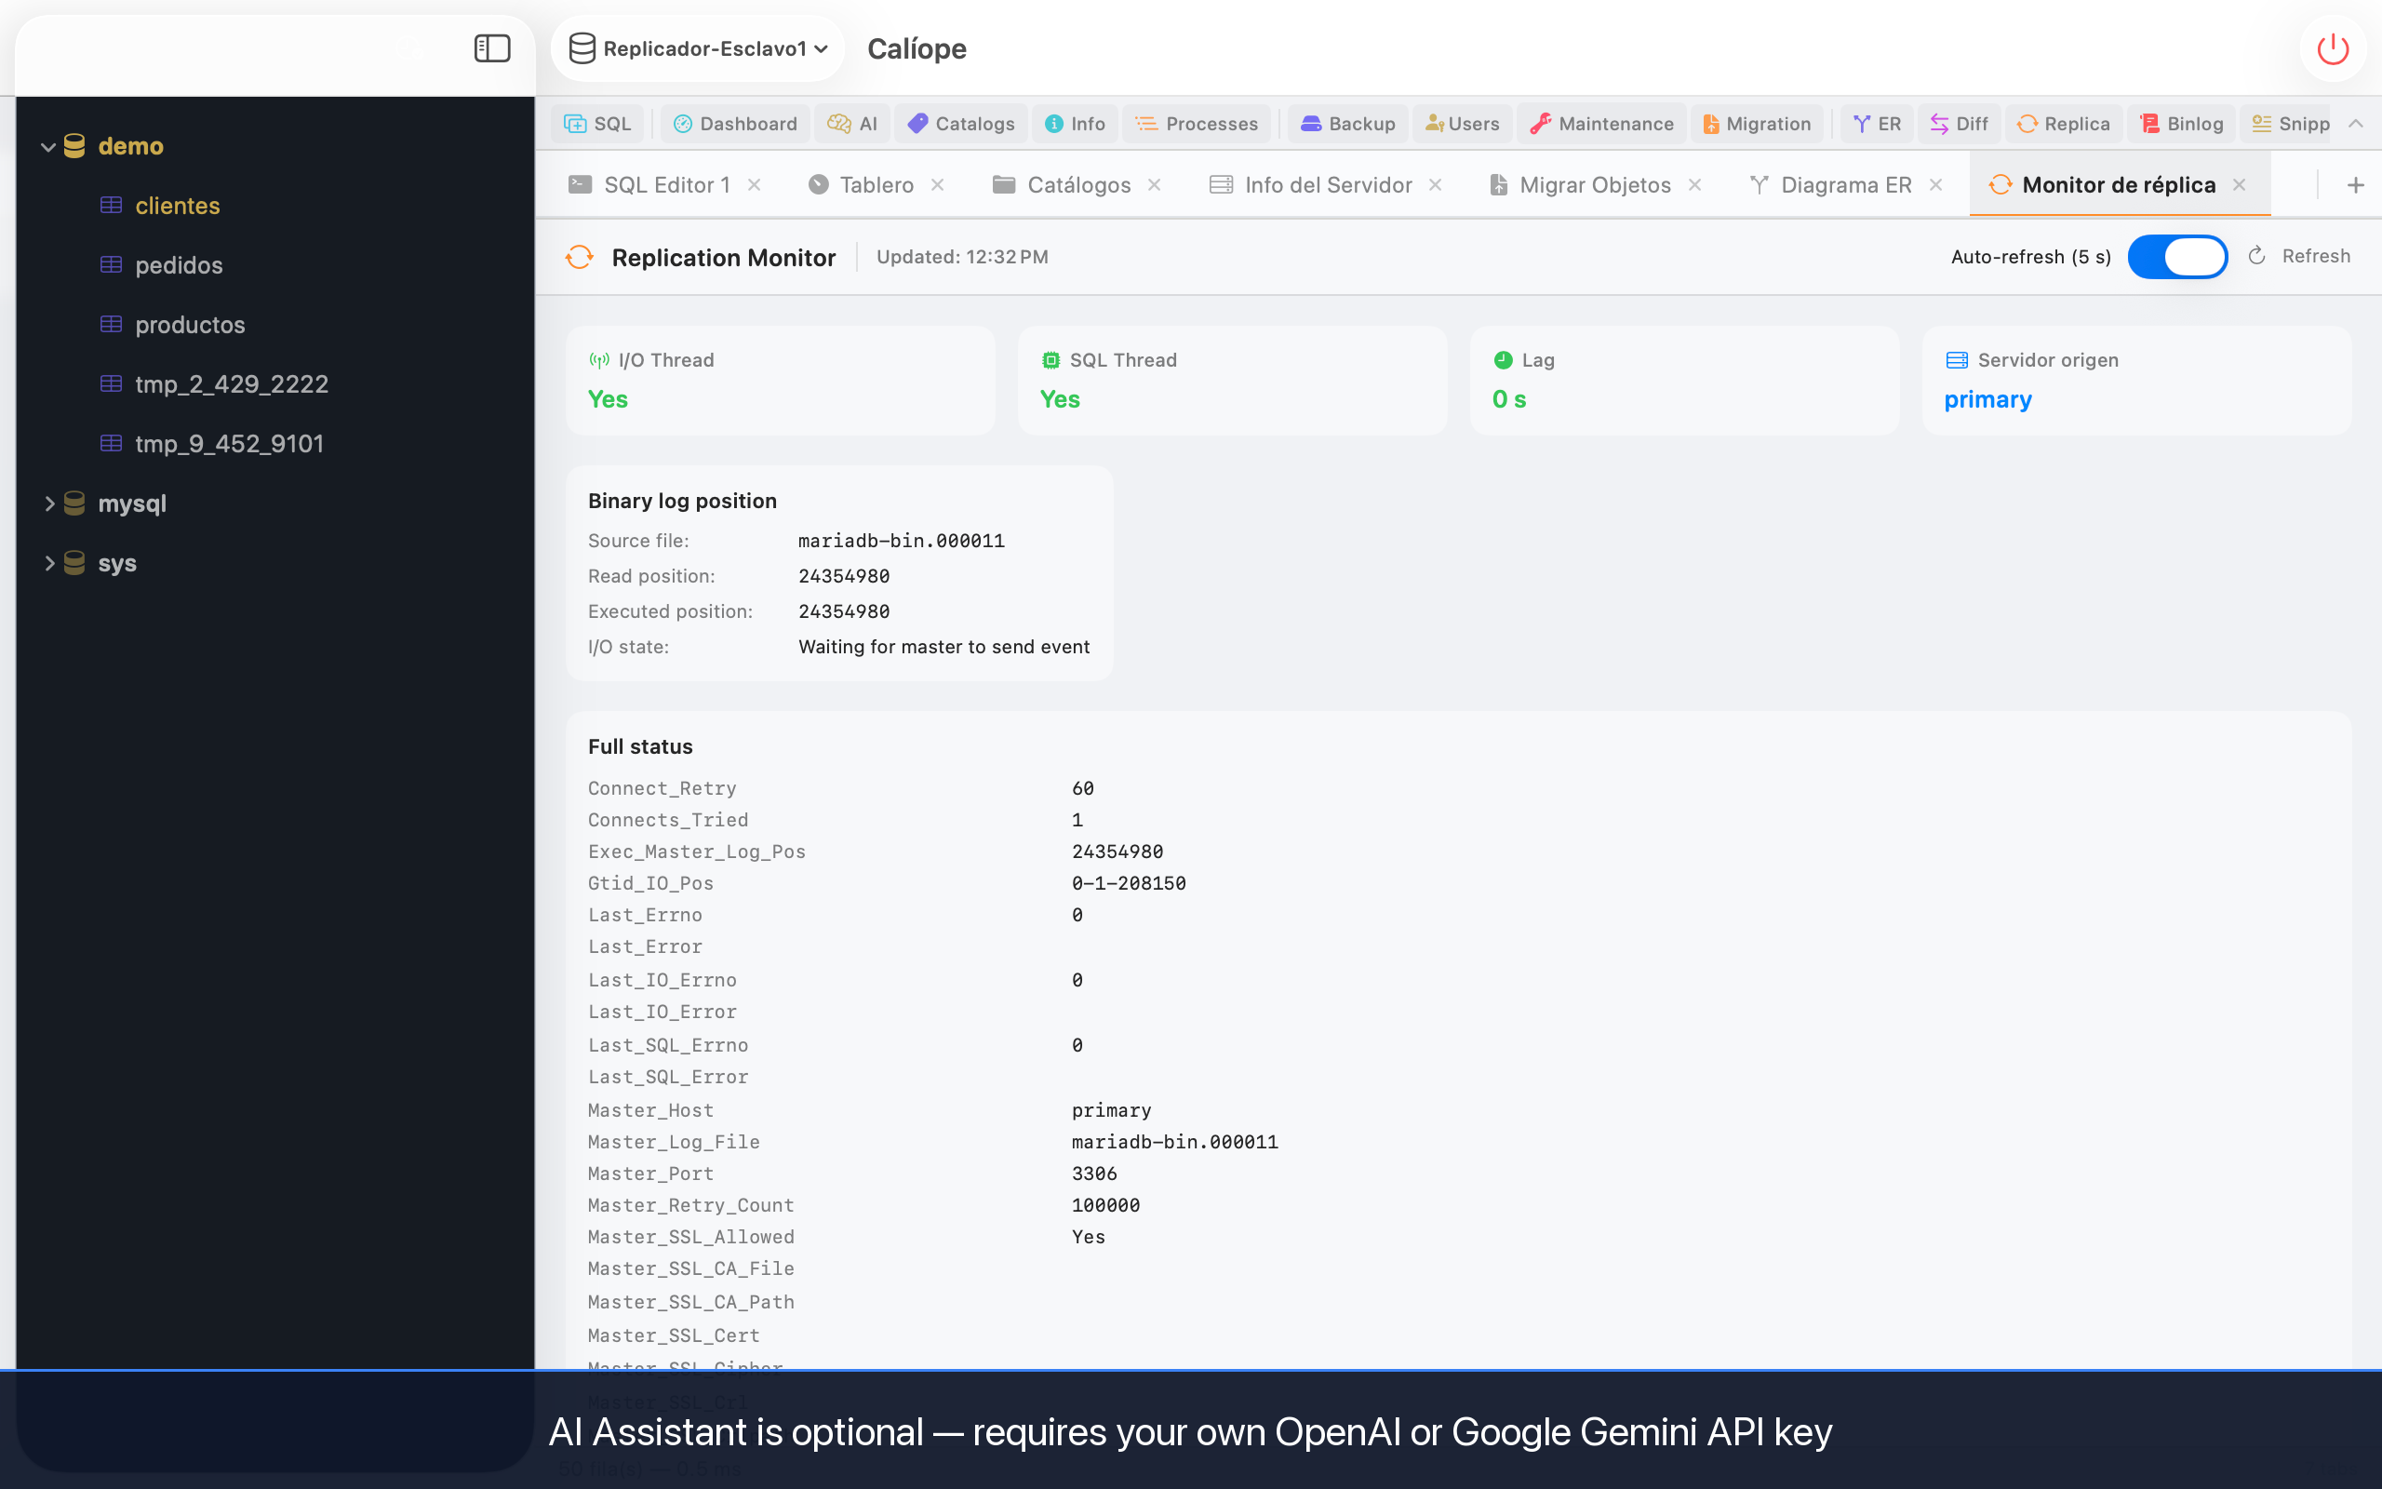Click the demo database icon
Viewport: 2382px width, 1489px height.
click(x=74, y=147)
